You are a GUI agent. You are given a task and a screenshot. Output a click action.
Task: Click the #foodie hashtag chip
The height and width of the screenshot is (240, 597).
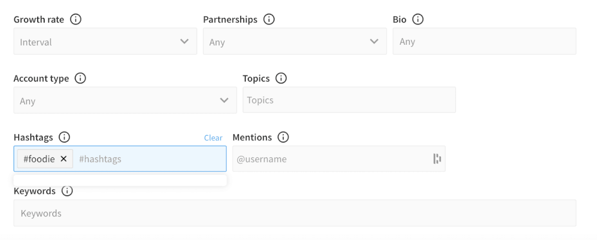coord(39,159)
